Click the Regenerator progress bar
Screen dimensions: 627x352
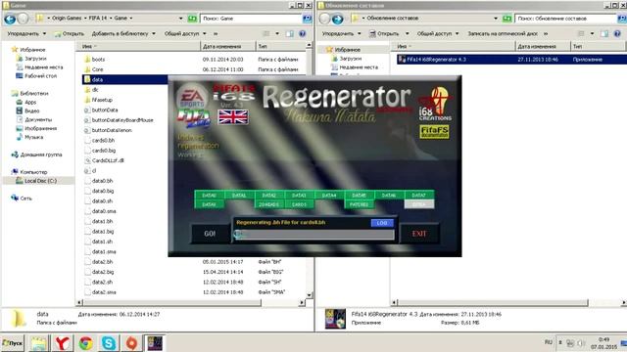click(314, 235)
